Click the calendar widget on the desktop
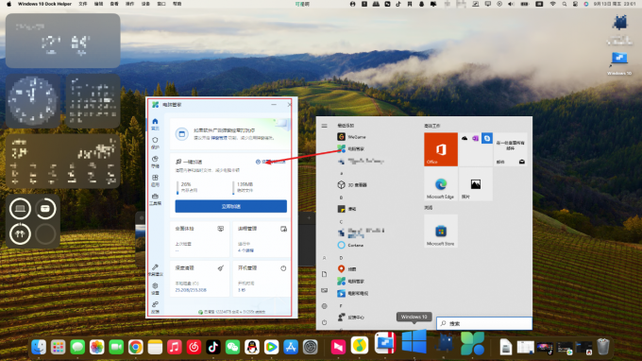Screen dimensions: 642x361 coord(93,101)
